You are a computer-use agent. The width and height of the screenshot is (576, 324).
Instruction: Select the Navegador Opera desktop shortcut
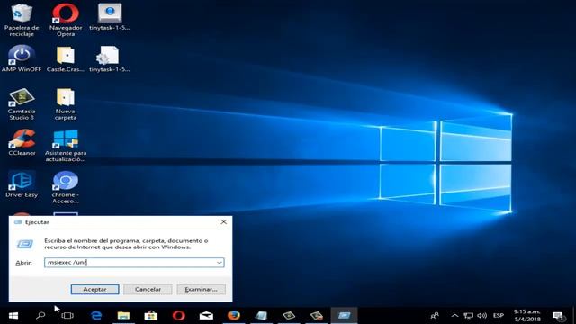pyautogui.click(x=66, y=19)
